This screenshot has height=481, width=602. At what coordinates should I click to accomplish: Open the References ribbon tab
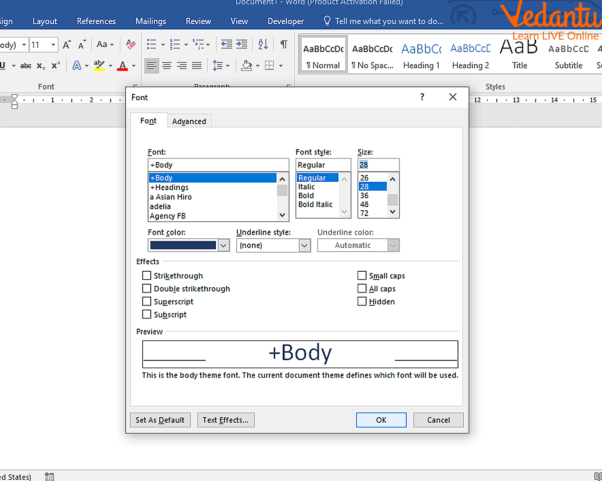pos(96,21)
